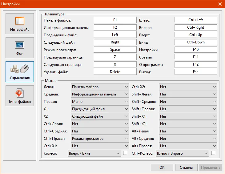Expand the Shift+X1 dropdown
The image size is (225, 174).
point(188,116)
